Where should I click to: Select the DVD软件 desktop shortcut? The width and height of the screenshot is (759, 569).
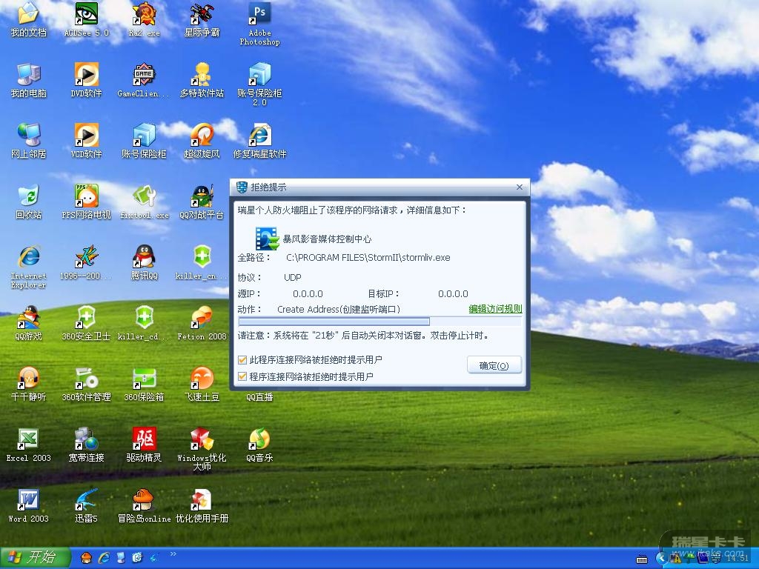pyautogui.click(x=86, y=80)
